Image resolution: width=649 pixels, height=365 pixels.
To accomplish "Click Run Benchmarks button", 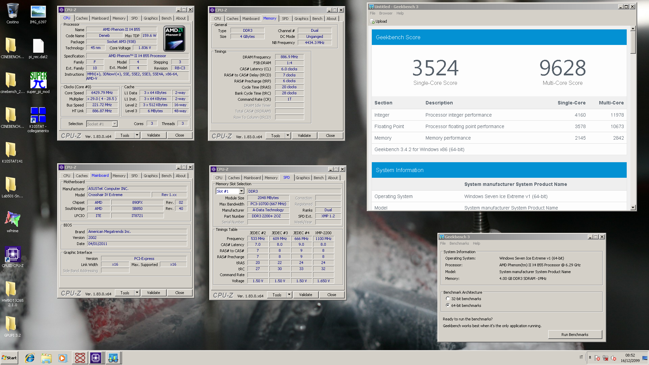I will point(575,335).
